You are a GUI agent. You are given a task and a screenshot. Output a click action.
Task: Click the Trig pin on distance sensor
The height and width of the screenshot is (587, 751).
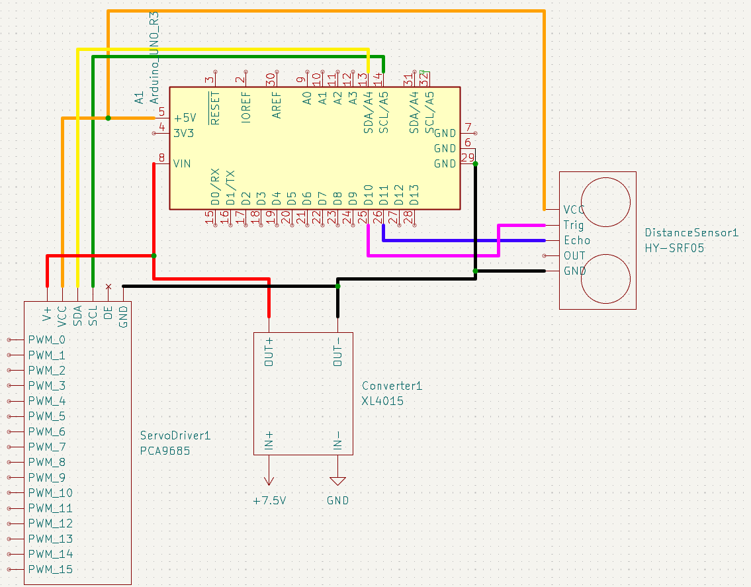(573, 225)
